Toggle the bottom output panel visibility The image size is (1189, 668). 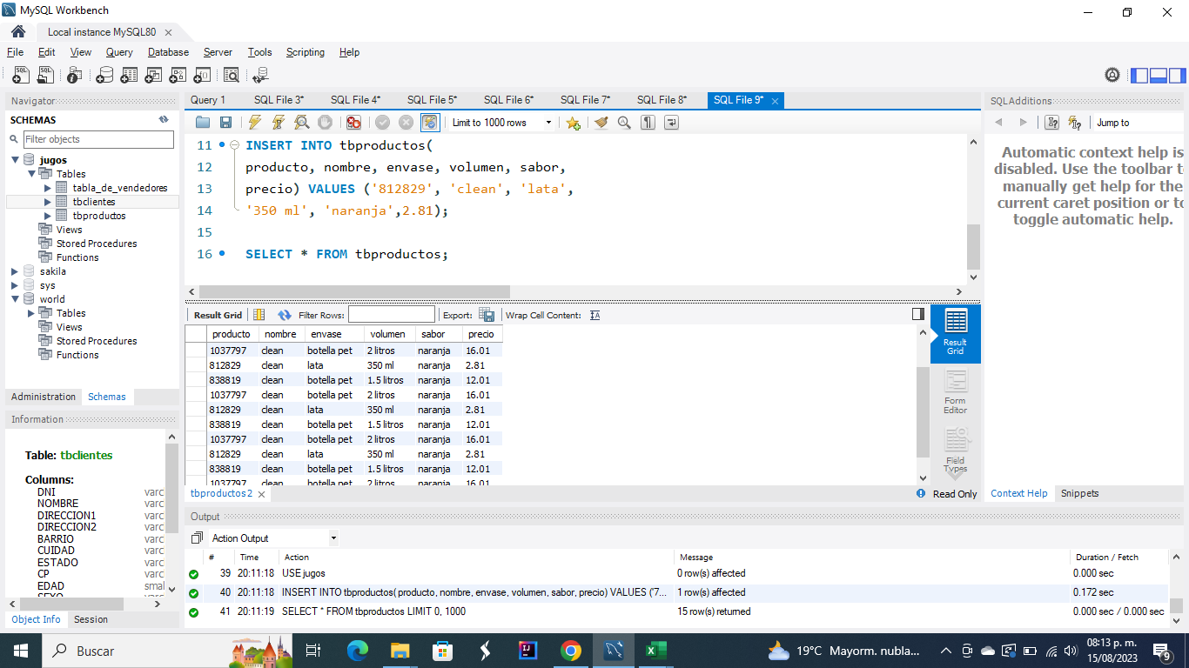[x=1158, y=76]
